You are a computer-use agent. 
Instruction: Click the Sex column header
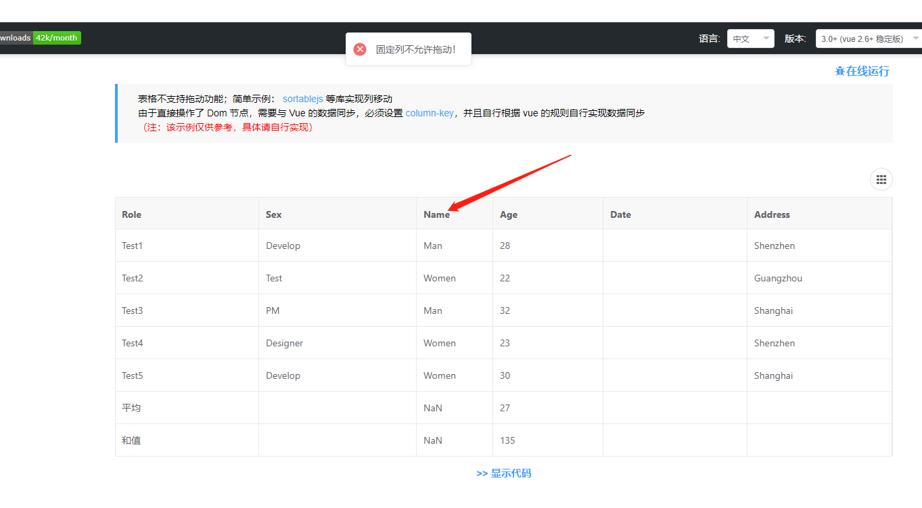pyautogui.click(x=338, y=214)
